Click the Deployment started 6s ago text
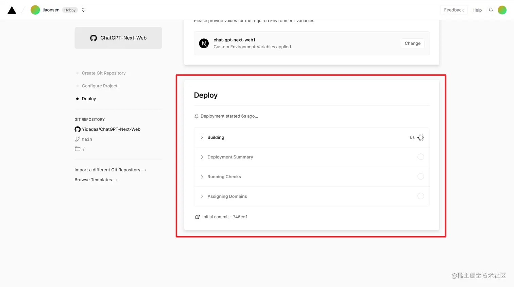The width and height of the screenshot is (514, 287). (x=229, y=116)
